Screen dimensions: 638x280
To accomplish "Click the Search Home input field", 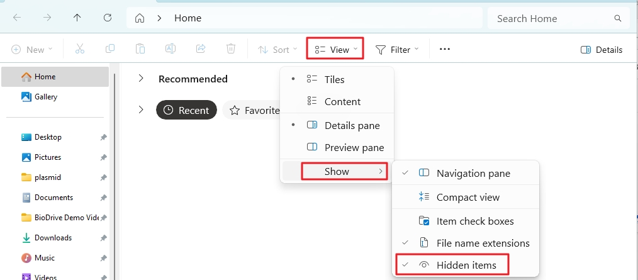I will (559, 18).
